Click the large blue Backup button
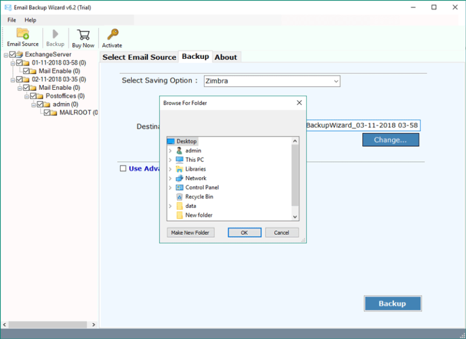Screen dimensions: 466x339 (x=393, y=303)
